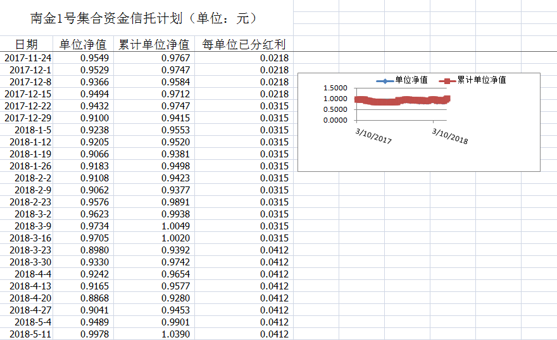Click the 日期 column header cell
This screenshot has width=557, height=340.
(27, 44)
